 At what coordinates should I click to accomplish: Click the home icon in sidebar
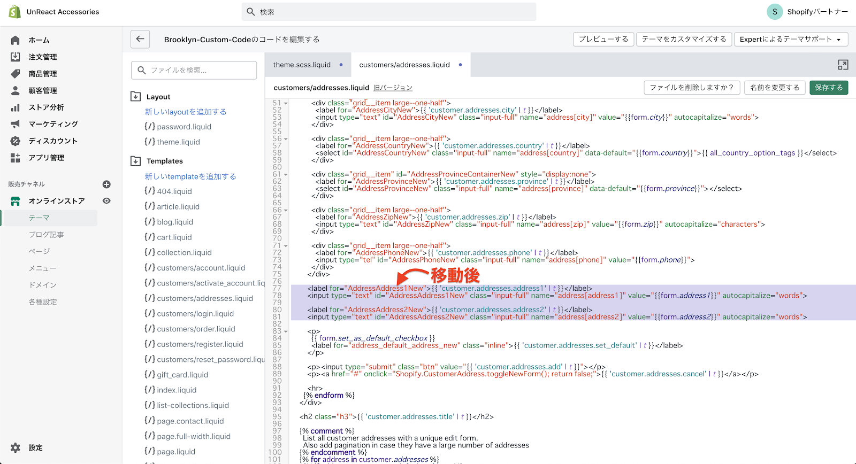[x=16, y=40]
